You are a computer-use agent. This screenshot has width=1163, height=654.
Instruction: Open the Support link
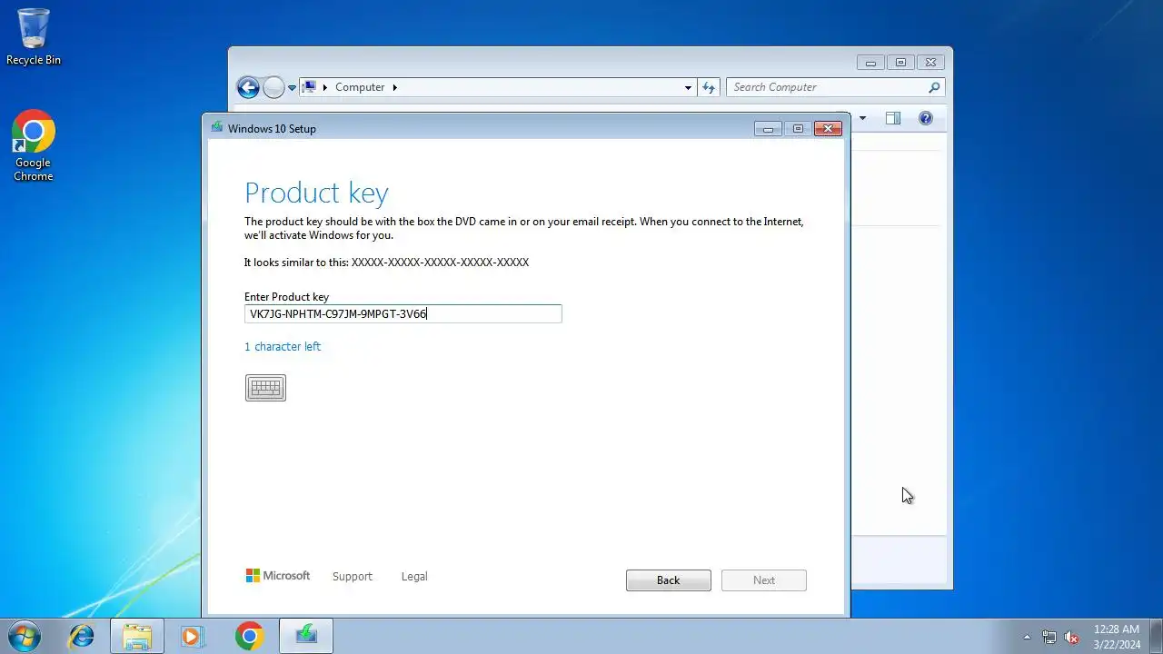353,577
